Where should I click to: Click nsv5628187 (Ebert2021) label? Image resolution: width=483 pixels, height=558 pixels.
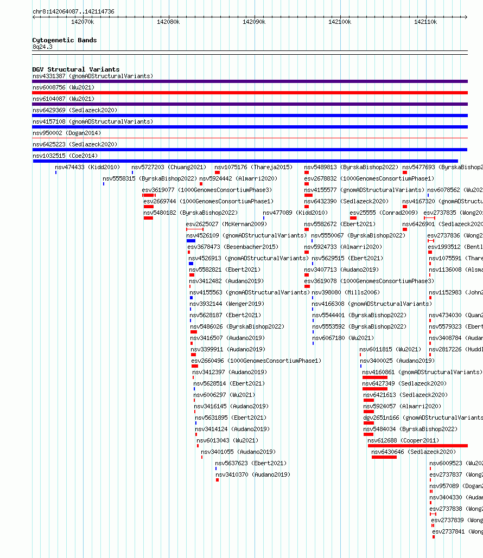click(225, 315)
